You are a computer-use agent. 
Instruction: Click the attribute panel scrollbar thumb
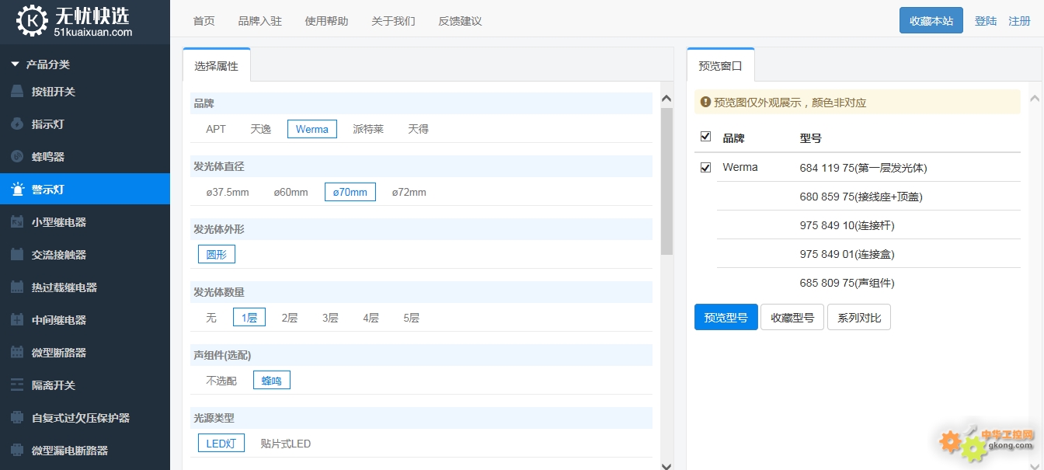click(666, 181)
